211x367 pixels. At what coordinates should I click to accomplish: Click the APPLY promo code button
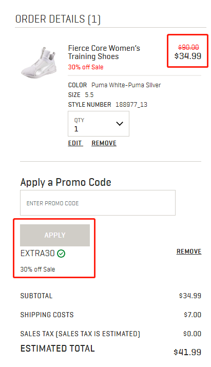point(55,235)
